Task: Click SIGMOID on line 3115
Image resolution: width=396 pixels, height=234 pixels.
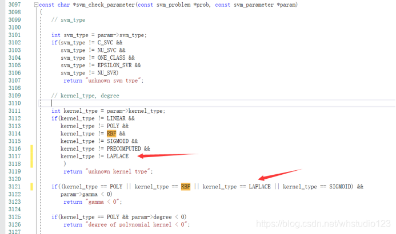Action: [x=118, y=141]
